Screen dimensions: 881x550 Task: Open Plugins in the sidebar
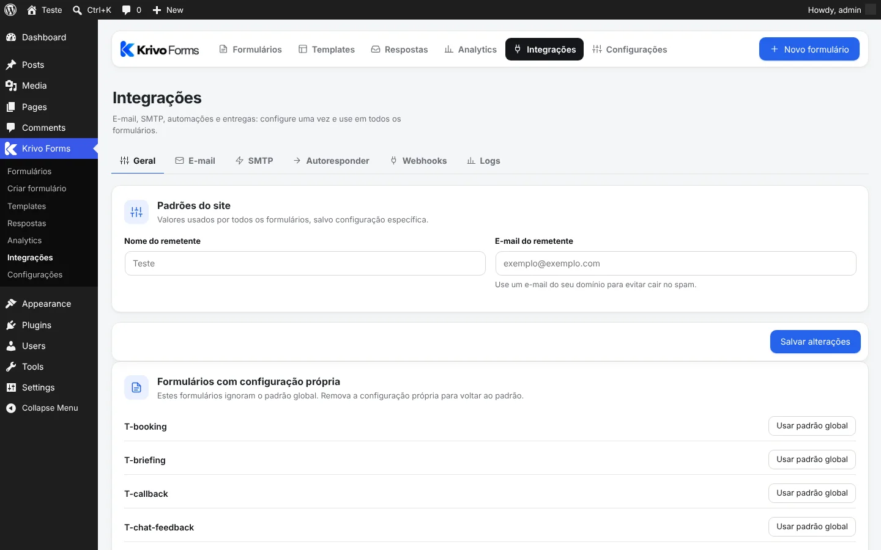(x=49, y=325)
